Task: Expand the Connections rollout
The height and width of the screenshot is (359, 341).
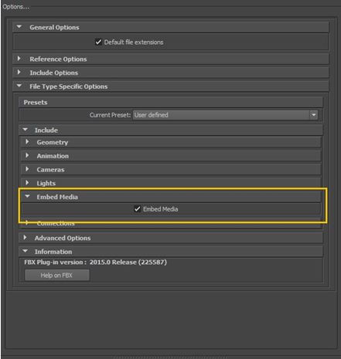Action: click(27, 222)
